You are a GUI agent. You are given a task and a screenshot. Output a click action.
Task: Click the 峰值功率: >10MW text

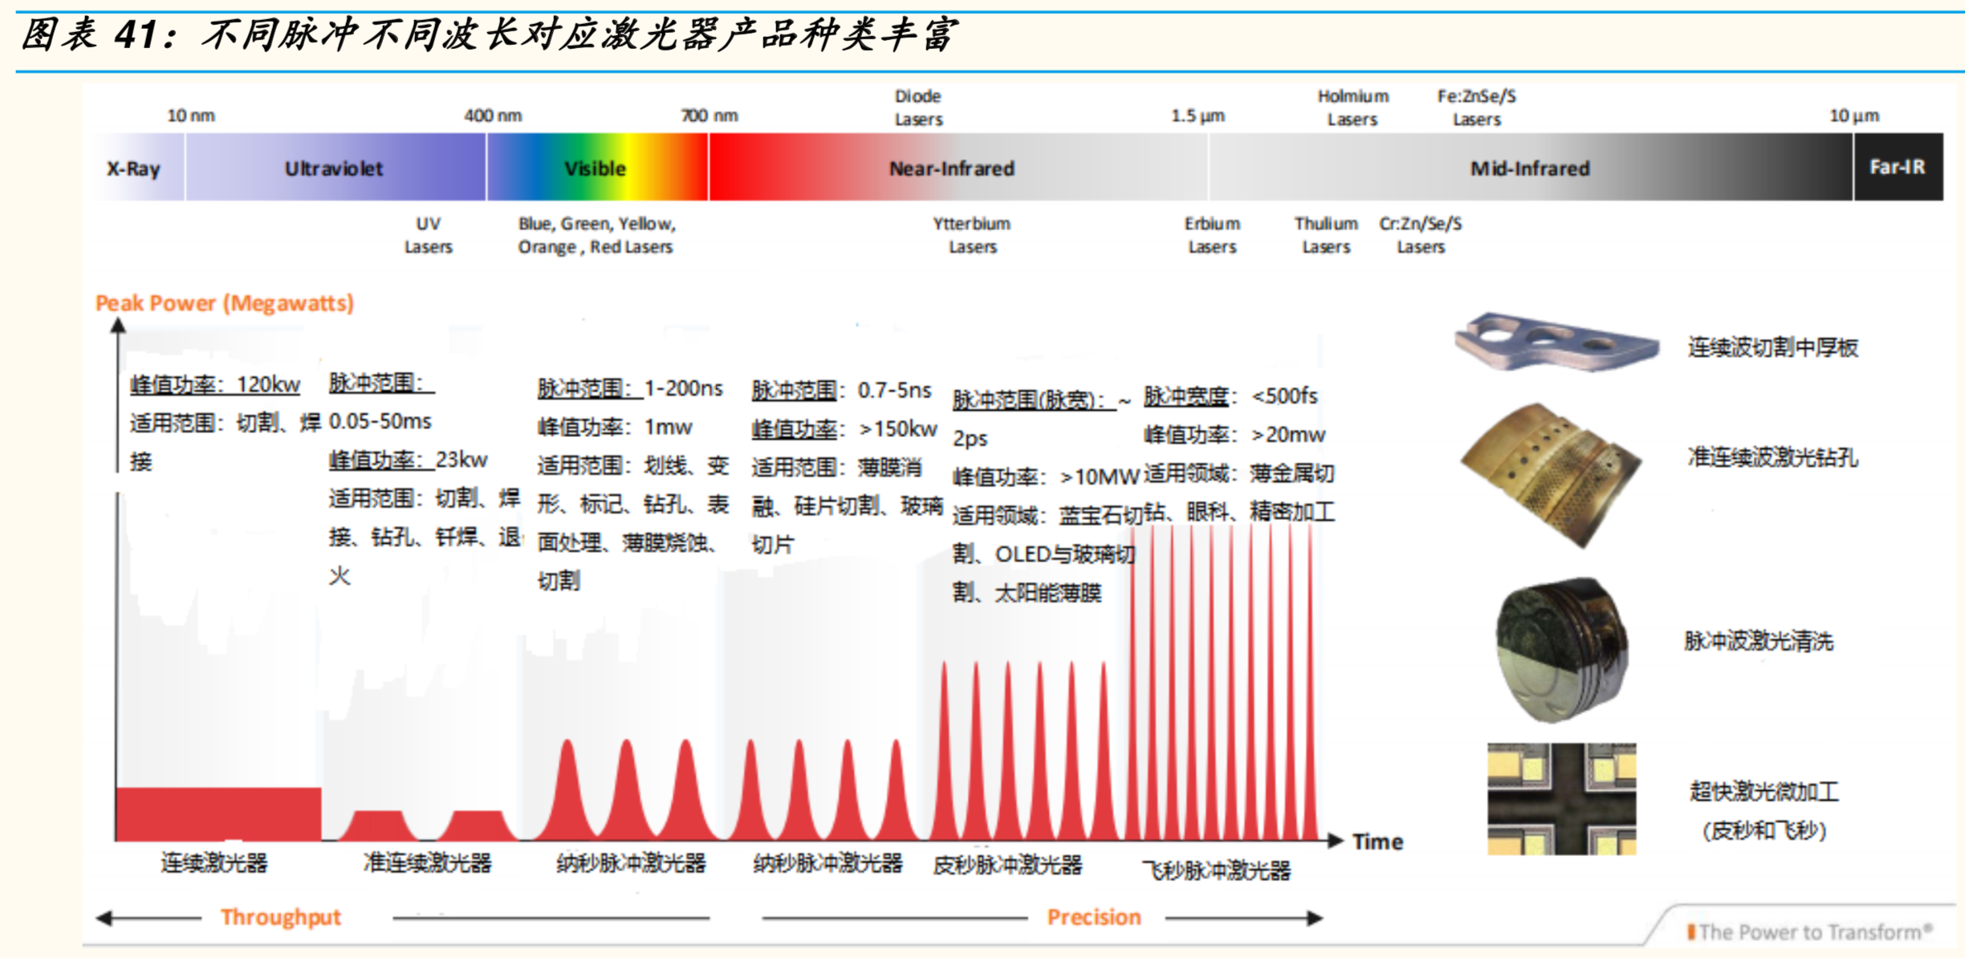[x=1046, y=477]
